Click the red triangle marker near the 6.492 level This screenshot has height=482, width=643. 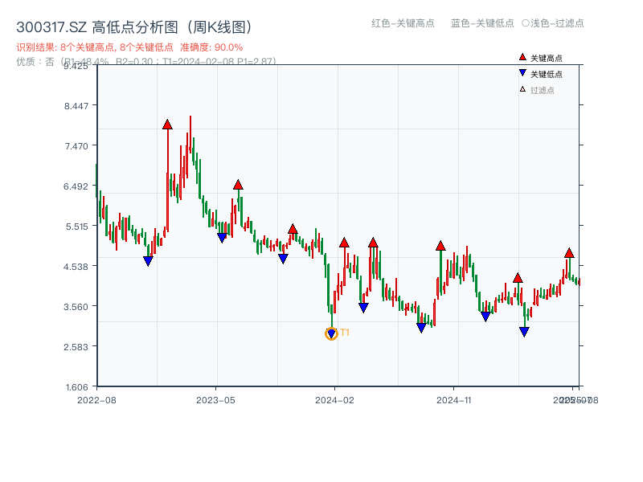[x=238, y=184]
